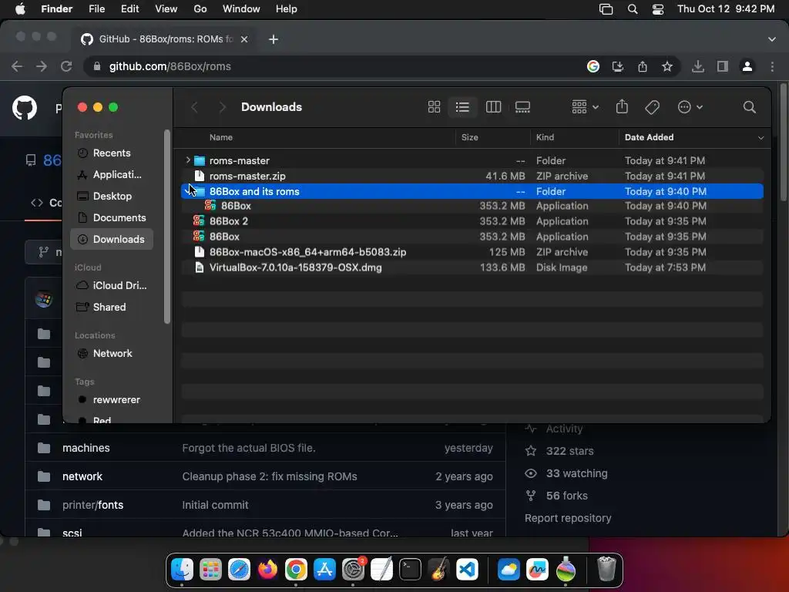Open the Go menu
This screenshot has width=789, height=592.
[200, 8]
